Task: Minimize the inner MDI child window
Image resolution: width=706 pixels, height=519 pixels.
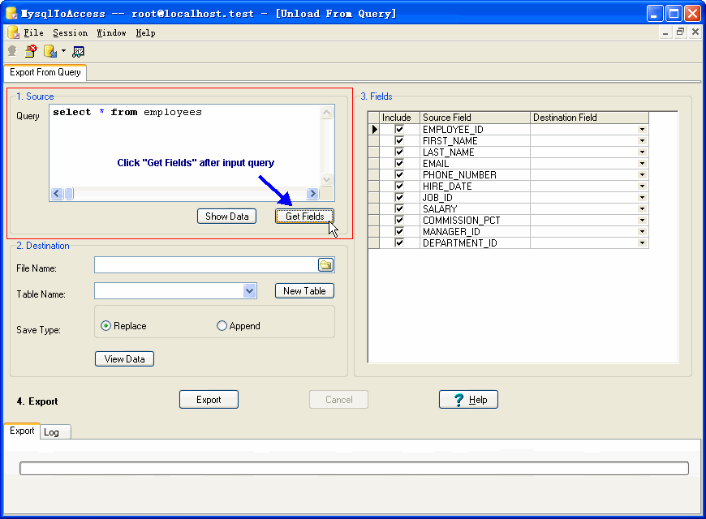Action: click(665, 32)
